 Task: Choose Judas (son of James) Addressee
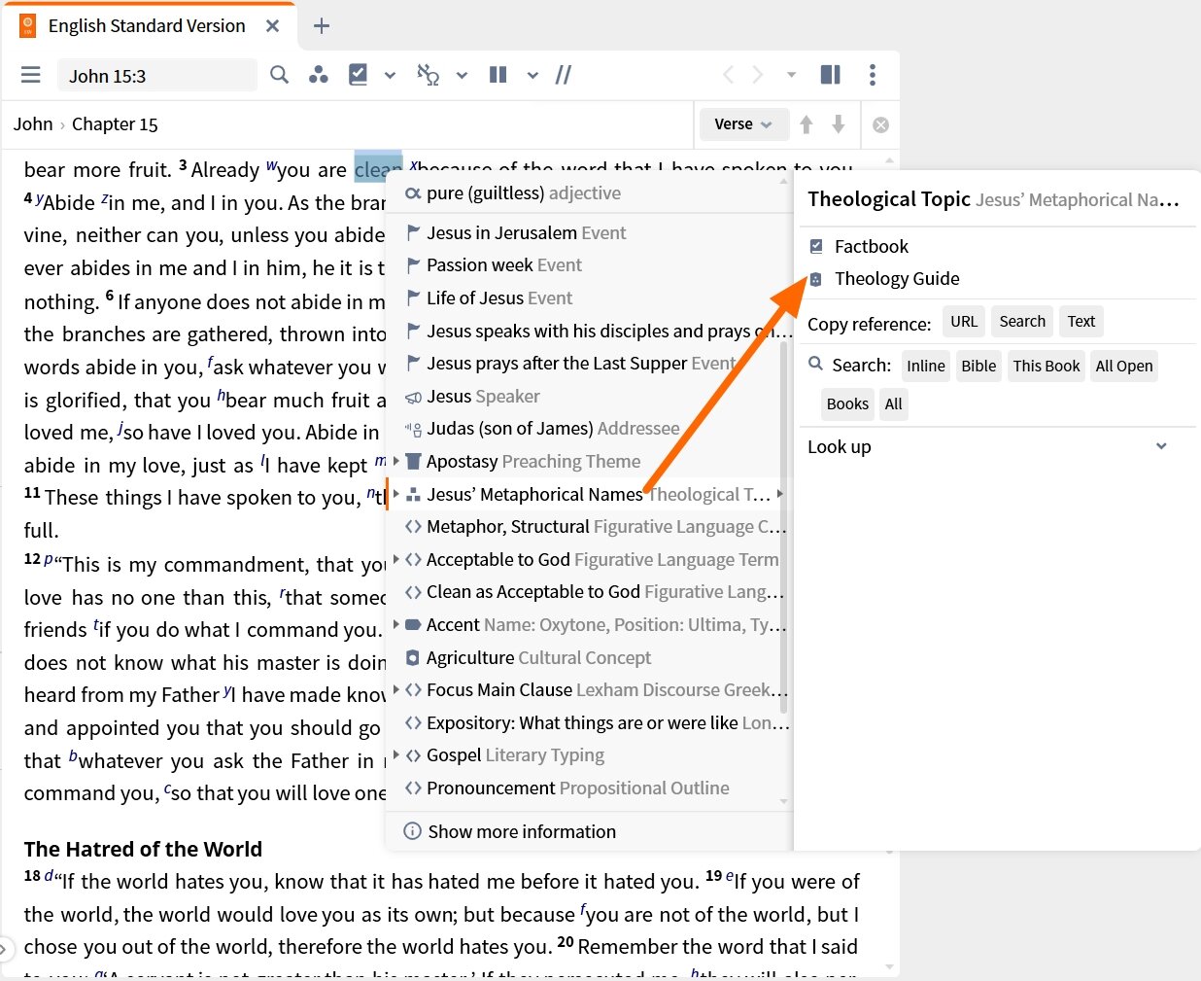(x=589, y=429)
